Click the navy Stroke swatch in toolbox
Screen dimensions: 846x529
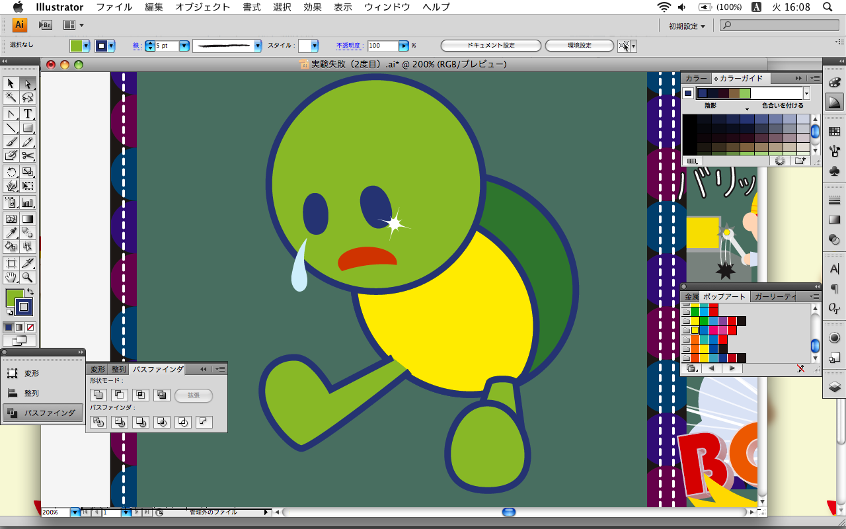24,307
